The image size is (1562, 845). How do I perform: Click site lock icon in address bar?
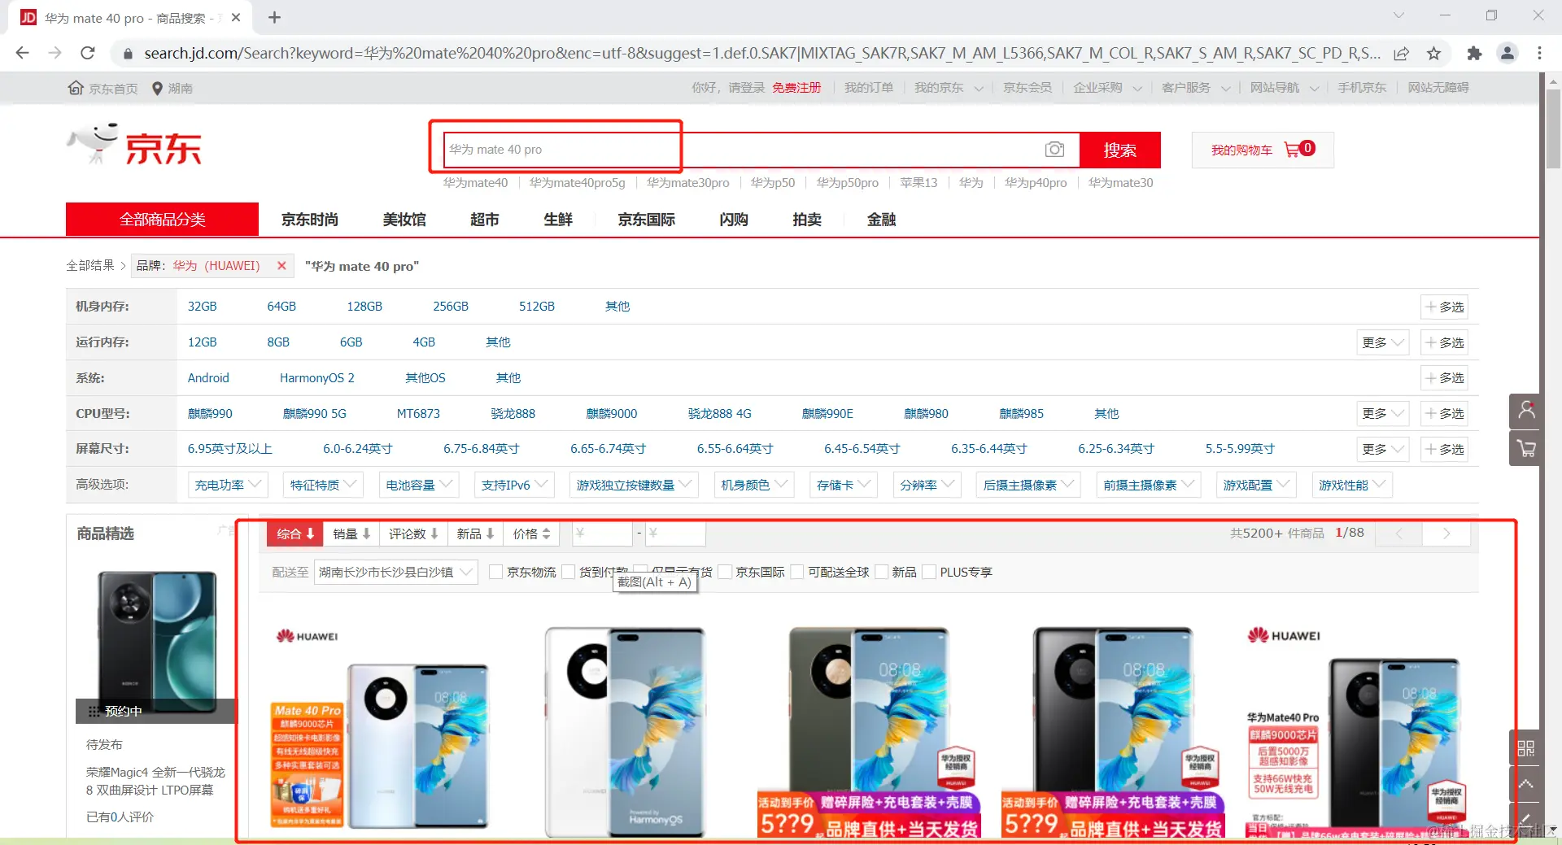pos(128,54)
